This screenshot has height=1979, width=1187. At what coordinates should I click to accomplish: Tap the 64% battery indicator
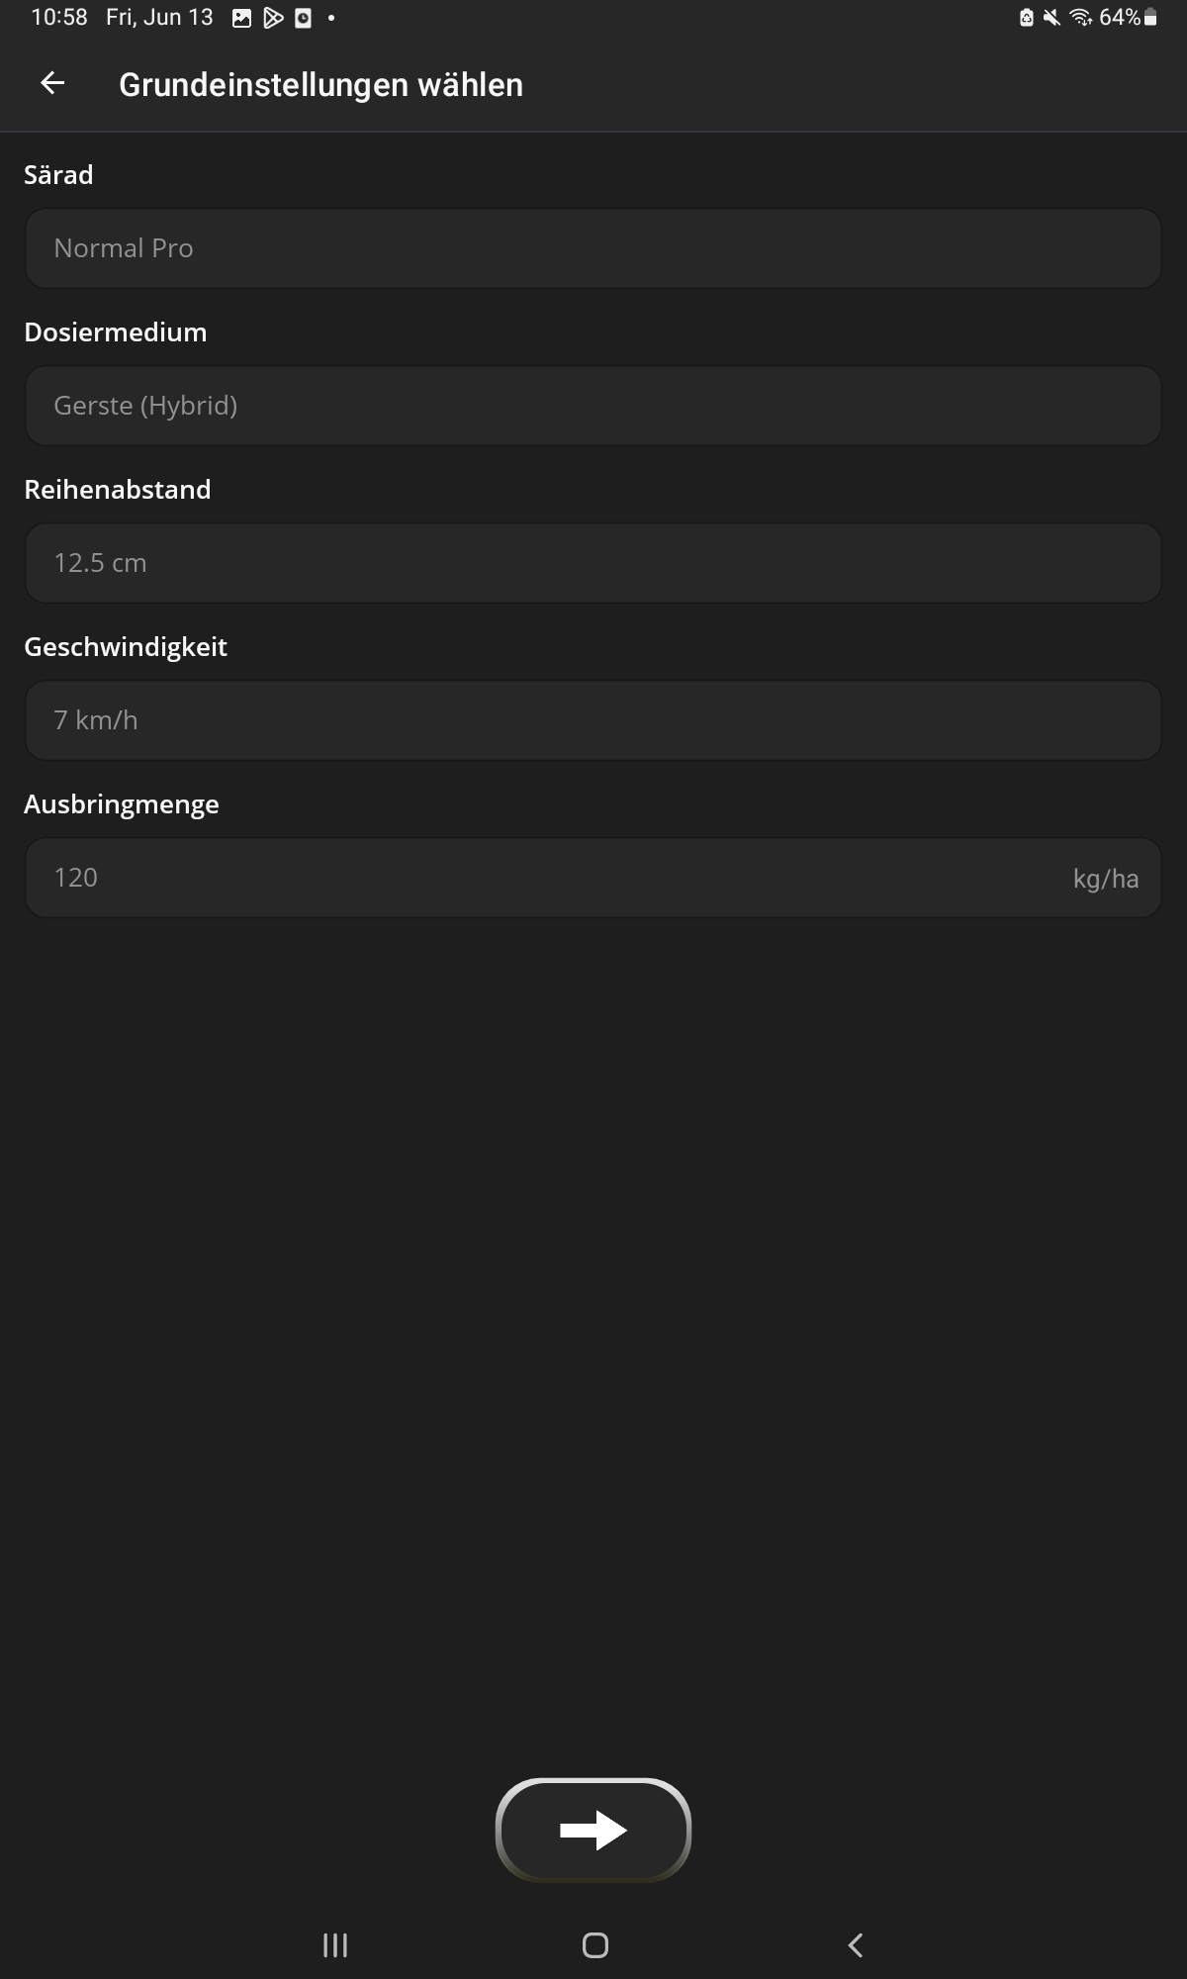click(x=1128, y=18)
